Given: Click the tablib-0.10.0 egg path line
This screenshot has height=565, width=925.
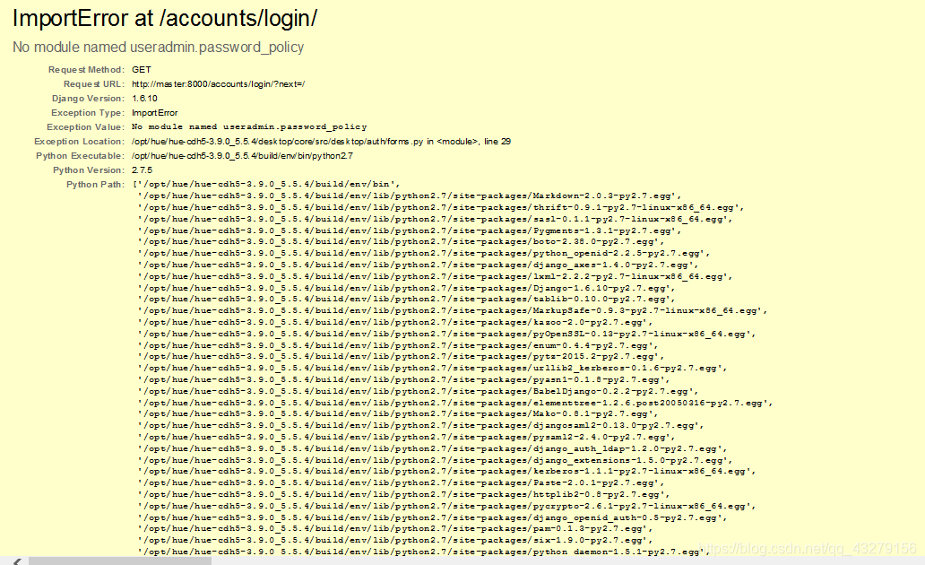Looking at the screenshot, I should 406,299.
